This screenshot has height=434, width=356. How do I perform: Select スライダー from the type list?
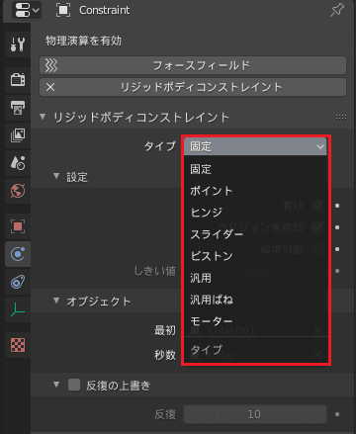[255, 234]
